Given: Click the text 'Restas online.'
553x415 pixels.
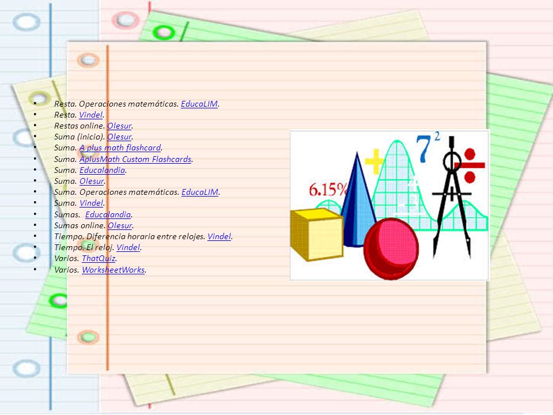Looking at the screenshot, I should [79, 126].
